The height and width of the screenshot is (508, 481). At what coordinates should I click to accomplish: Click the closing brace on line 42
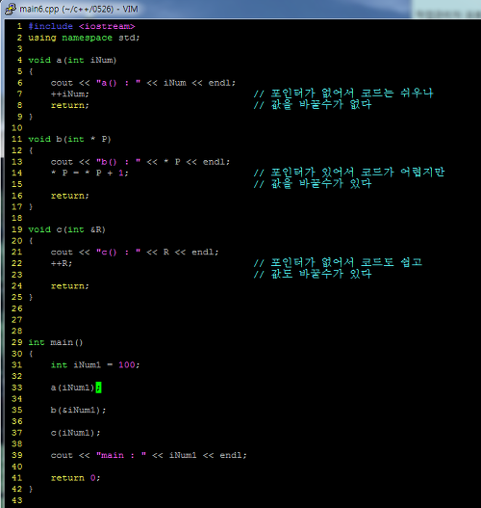pyautogui.click(x=31, y=490)
